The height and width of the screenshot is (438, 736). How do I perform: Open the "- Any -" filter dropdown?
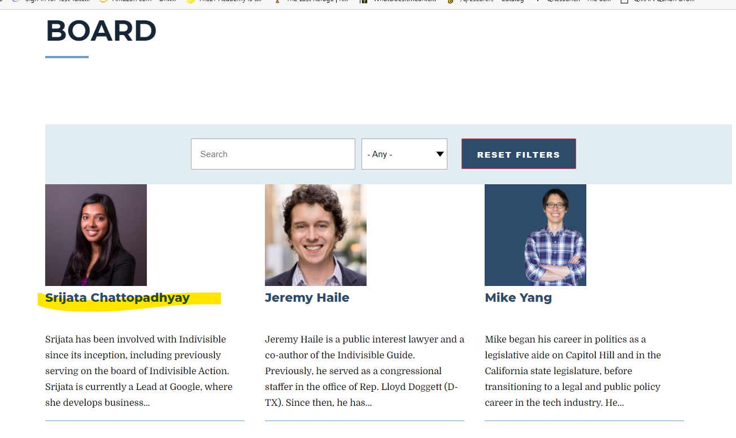pos(404,154)
